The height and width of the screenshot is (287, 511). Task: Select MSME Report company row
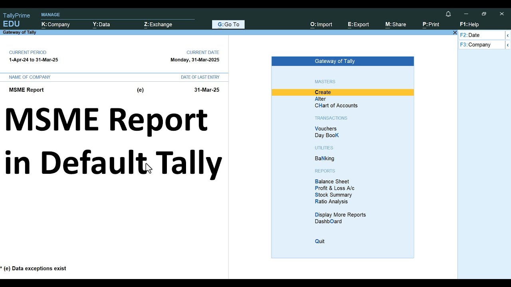coord(114,90)
